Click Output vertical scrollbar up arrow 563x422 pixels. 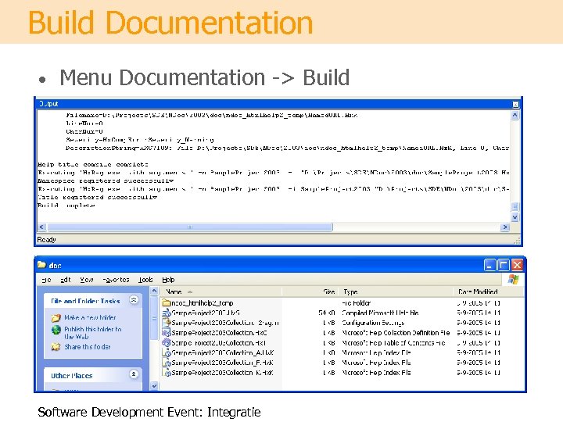tap(515, 115)
